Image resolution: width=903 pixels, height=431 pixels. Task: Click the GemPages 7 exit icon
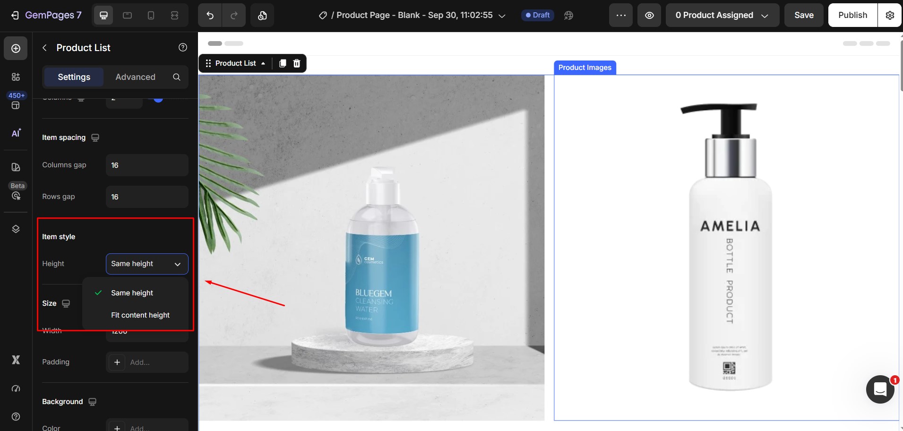tap(15, 16)
